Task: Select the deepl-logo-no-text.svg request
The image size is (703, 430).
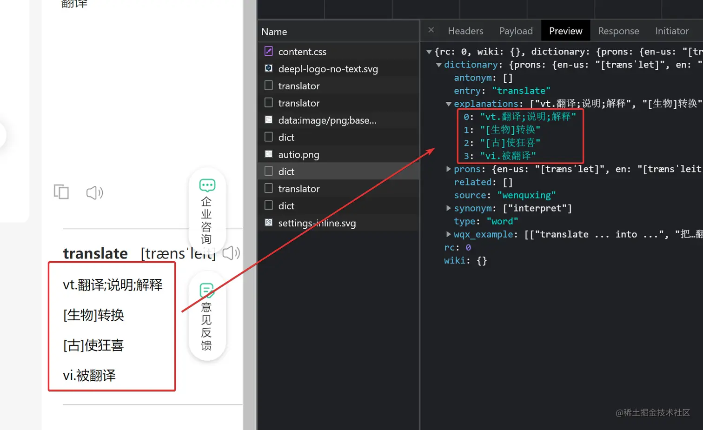Action: pyautogui.click(x=338, y=69)
